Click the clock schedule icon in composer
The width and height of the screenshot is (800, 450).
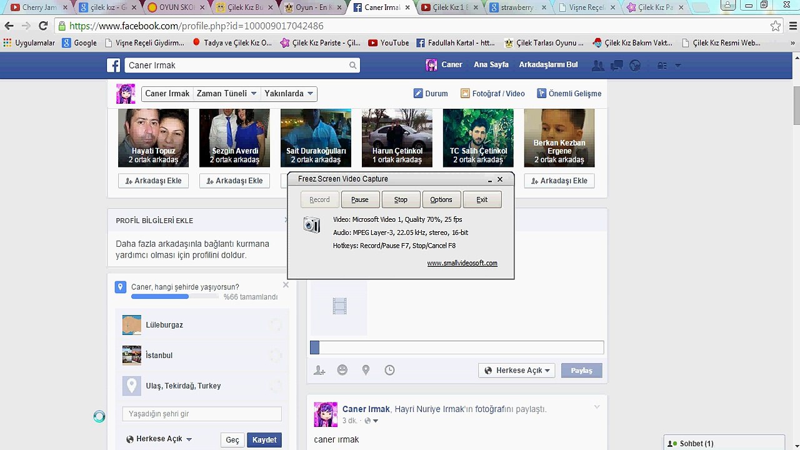[x=389, y=370]
